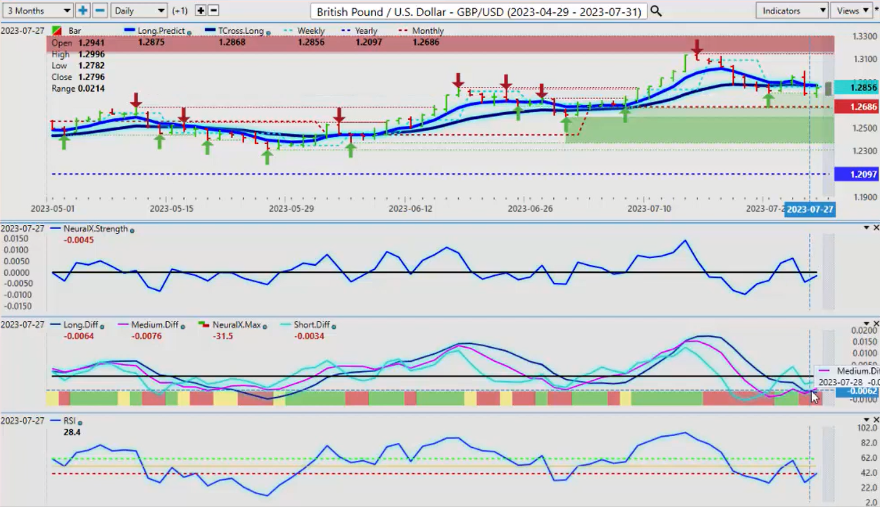Click the 2023-07-27 highlighted date marker
The width and height of the screenshot is (880, 507).
coord(810,209)
